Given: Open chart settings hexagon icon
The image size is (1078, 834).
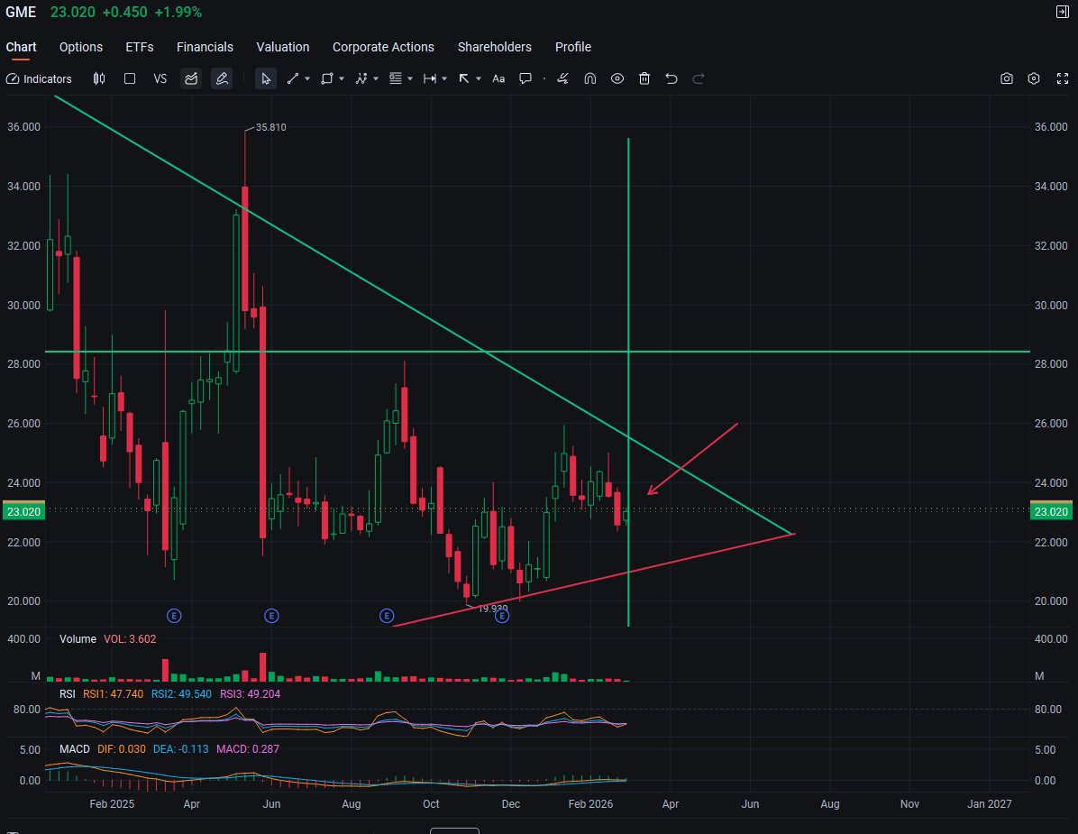Looking at the screenshot, I should click(1034, 79).
